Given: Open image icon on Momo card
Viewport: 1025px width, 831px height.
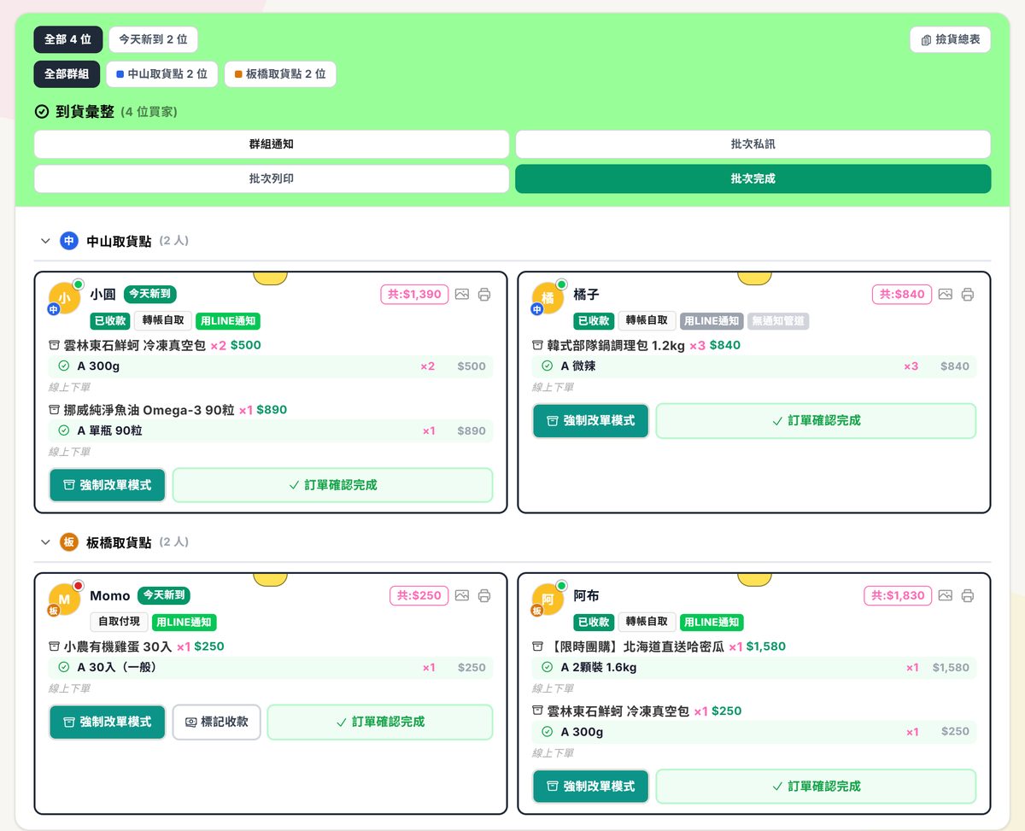Looking at the screenshot, I should click(462, 595).
